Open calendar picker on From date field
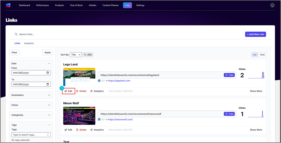The height and width of the screenshot is (143, 281). coord(47,73)
